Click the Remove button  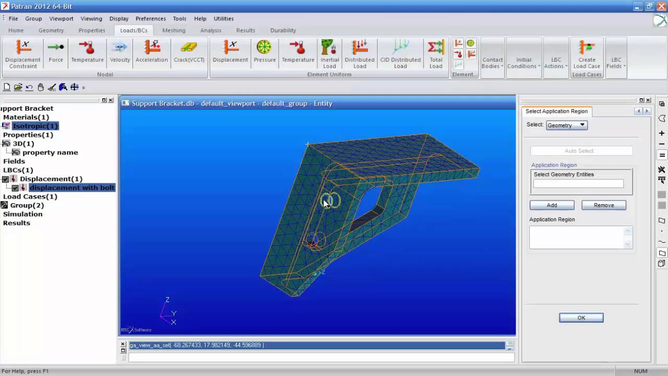click(x=604, y=205)
